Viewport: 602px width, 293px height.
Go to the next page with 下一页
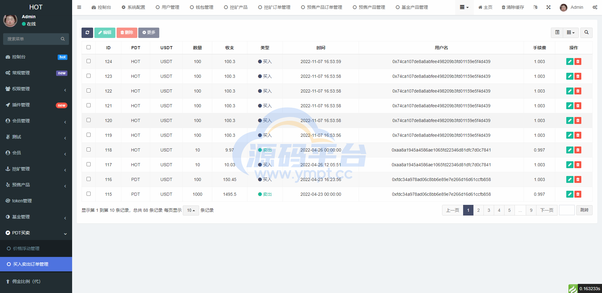point(547,210)
